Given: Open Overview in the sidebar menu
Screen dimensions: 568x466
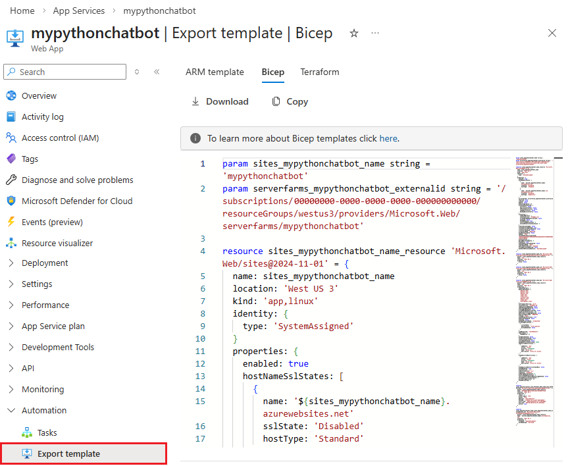Looking at the screenshot, I should coord(39,95).
